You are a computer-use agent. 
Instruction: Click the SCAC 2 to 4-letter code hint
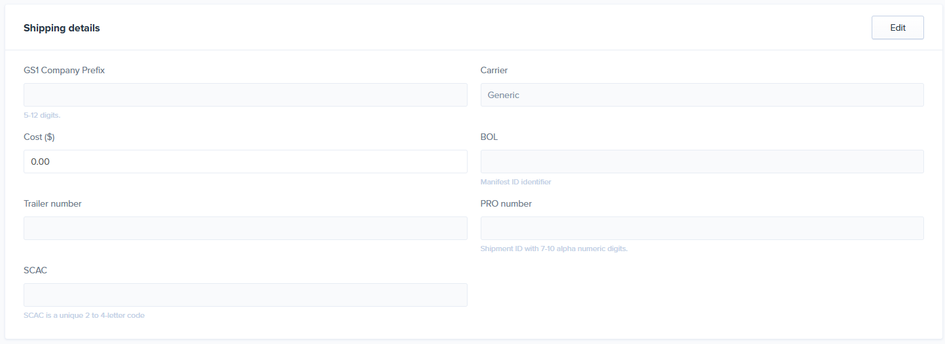[x=84, y=315]
